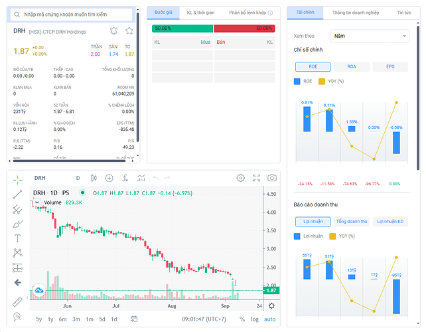The width and height of the screenshot is (426, 332).
Task: Set chart range to 5y
Action: [39, 319]
